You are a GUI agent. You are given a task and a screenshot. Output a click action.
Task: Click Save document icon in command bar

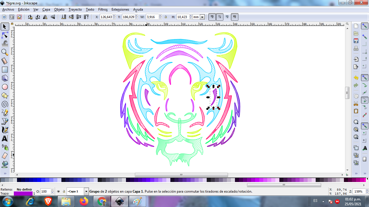tap(356, 41)
